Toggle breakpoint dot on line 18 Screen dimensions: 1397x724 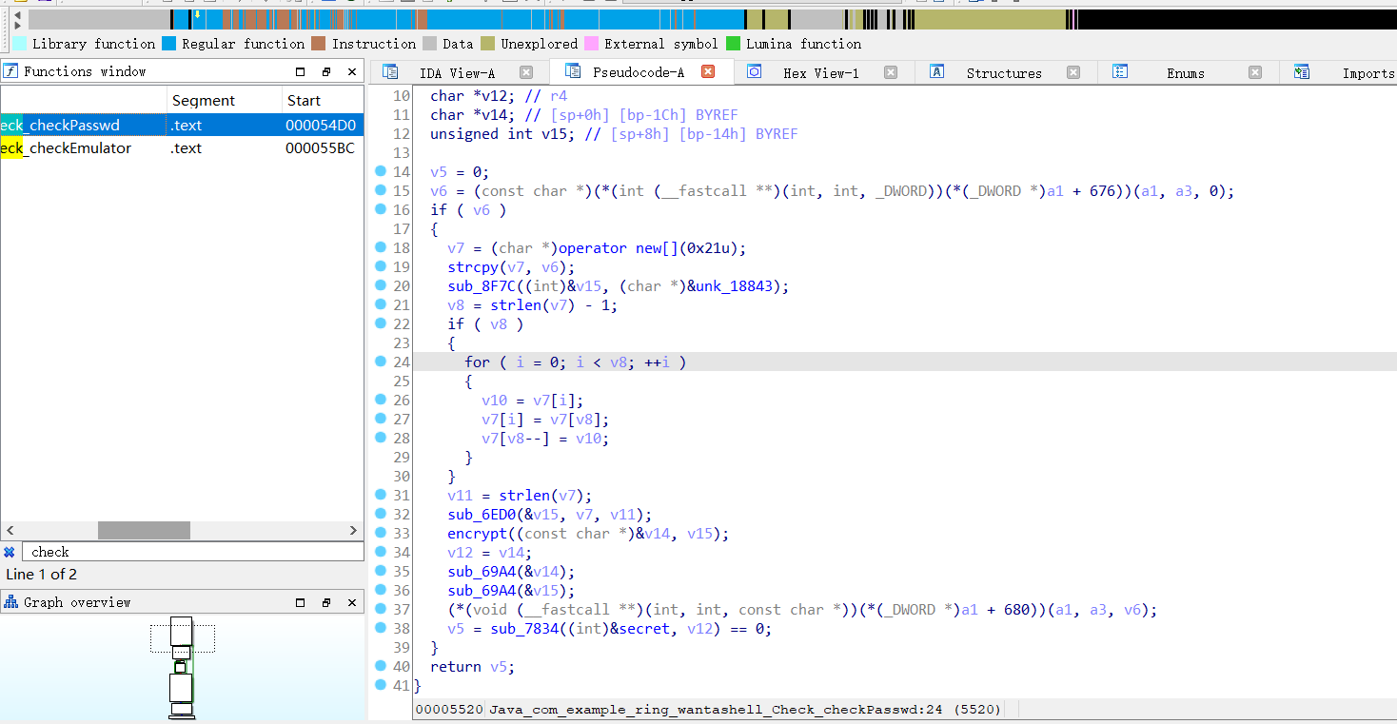[x=380, y=247]
